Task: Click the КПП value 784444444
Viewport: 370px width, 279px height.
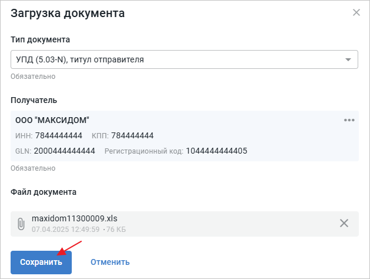Action: point(132,135)
